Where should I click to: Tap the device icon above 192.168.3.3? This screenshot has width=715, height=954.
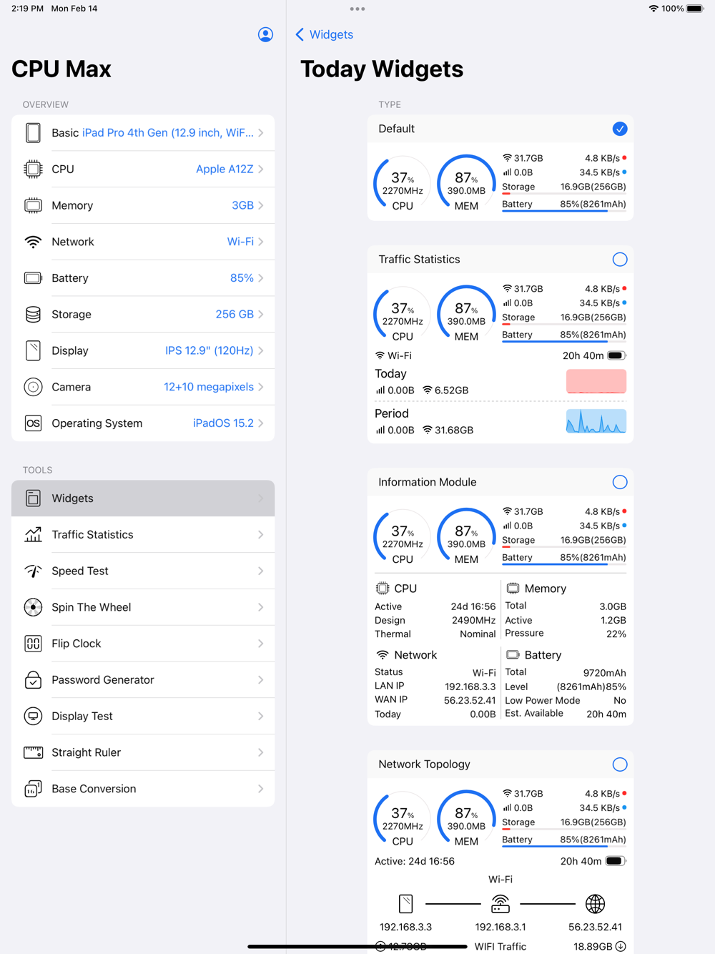coord(405,904)
